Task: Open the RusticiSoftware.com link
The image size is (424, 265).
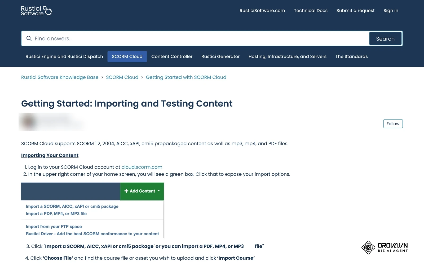Action: tap(262, 11)
